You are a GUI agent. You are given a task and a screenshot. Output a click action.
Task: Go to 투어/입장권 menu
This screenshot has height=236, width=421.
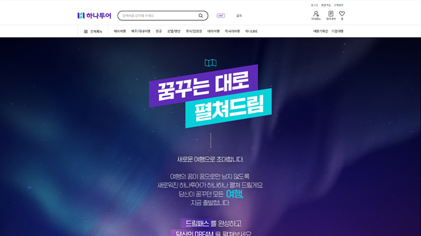coord(194,32)
